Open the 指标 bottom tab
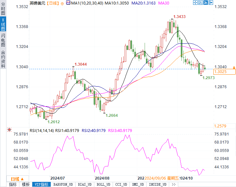The height and width of the screenshot is (187, 236). 13,184
